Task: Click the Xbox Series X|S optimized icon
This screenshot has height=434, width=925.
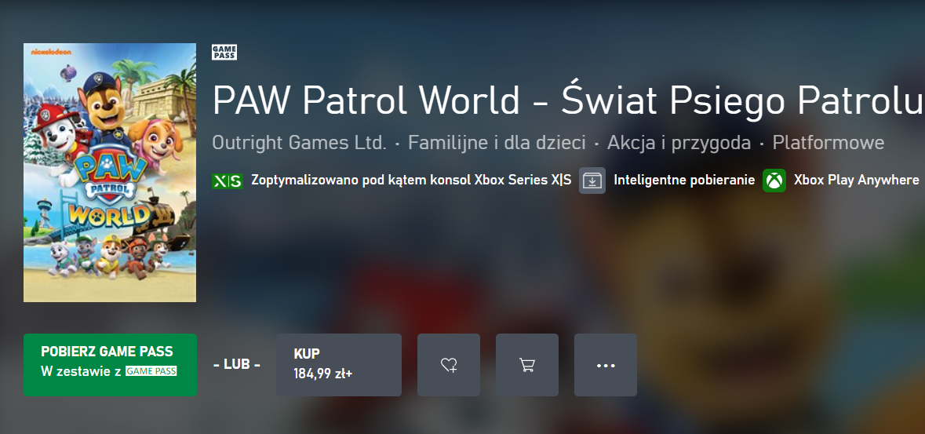Action: click(x=227, y=181)
